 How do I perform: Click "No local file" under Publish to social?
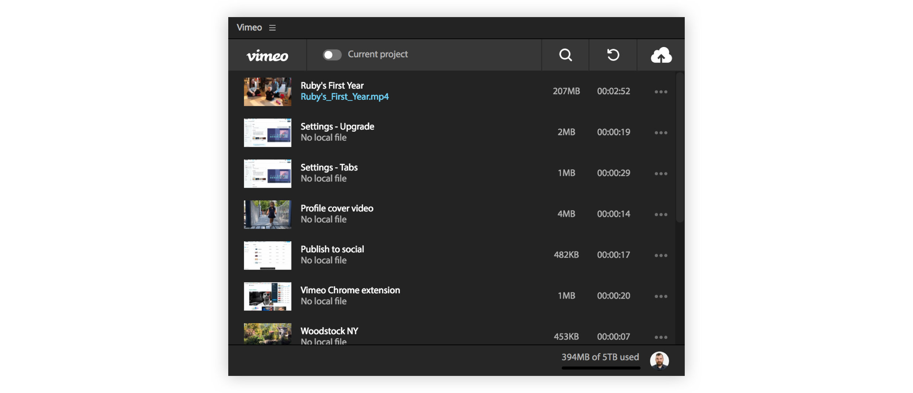[324, 260]
